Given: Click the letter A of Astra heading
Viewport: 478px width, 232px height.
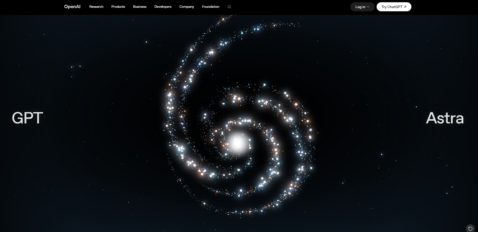Looking at the screenshot, I should coord(432,118).
